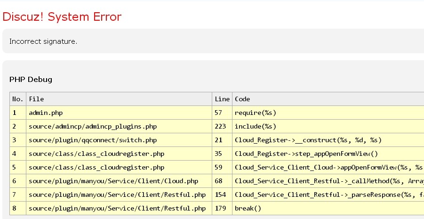Select the 'require(%s)' code cell
Viewport: 424px width, 219px height.
tap(328, 113)
